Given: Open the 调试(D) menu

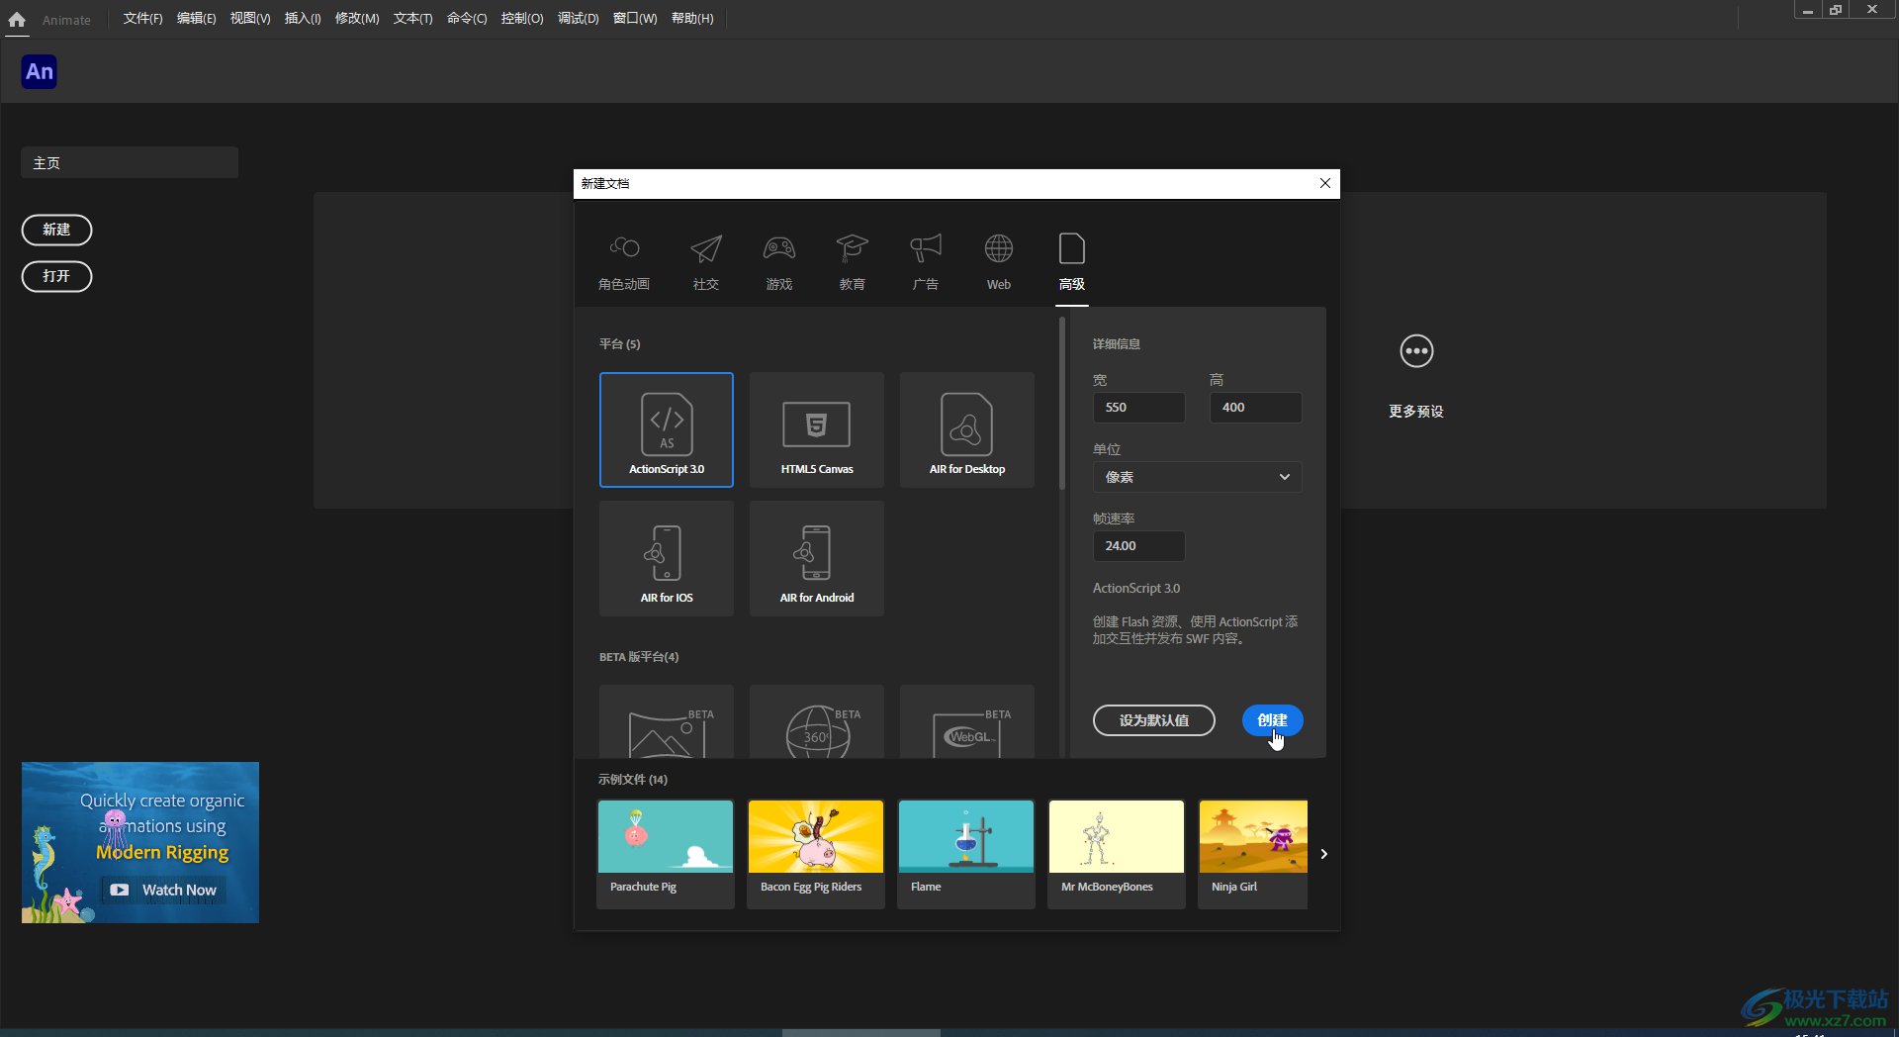Looking at the screenshot, I should tap(578, 19).
